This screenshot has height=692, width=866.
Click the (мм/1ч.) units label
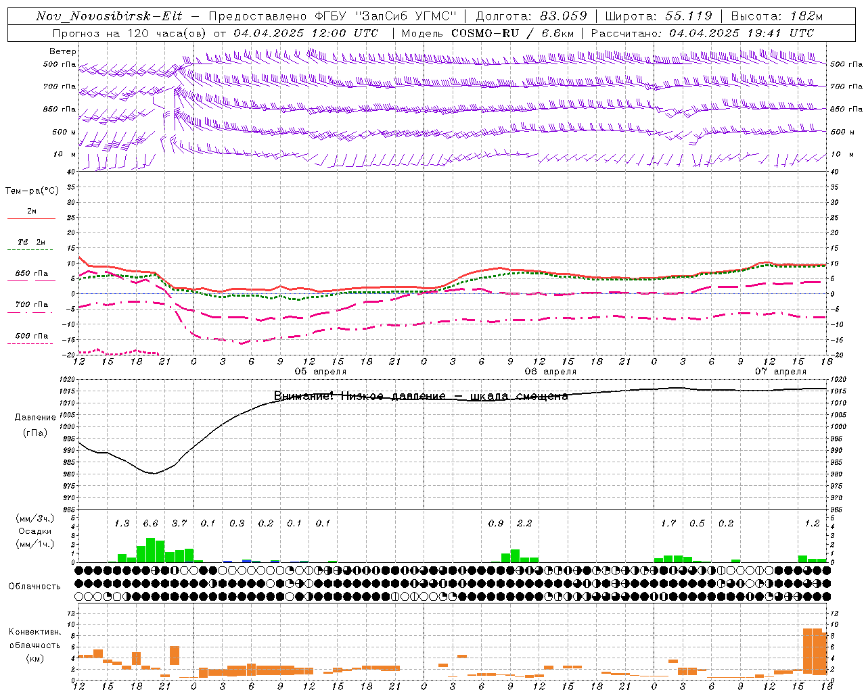point(35,544)
